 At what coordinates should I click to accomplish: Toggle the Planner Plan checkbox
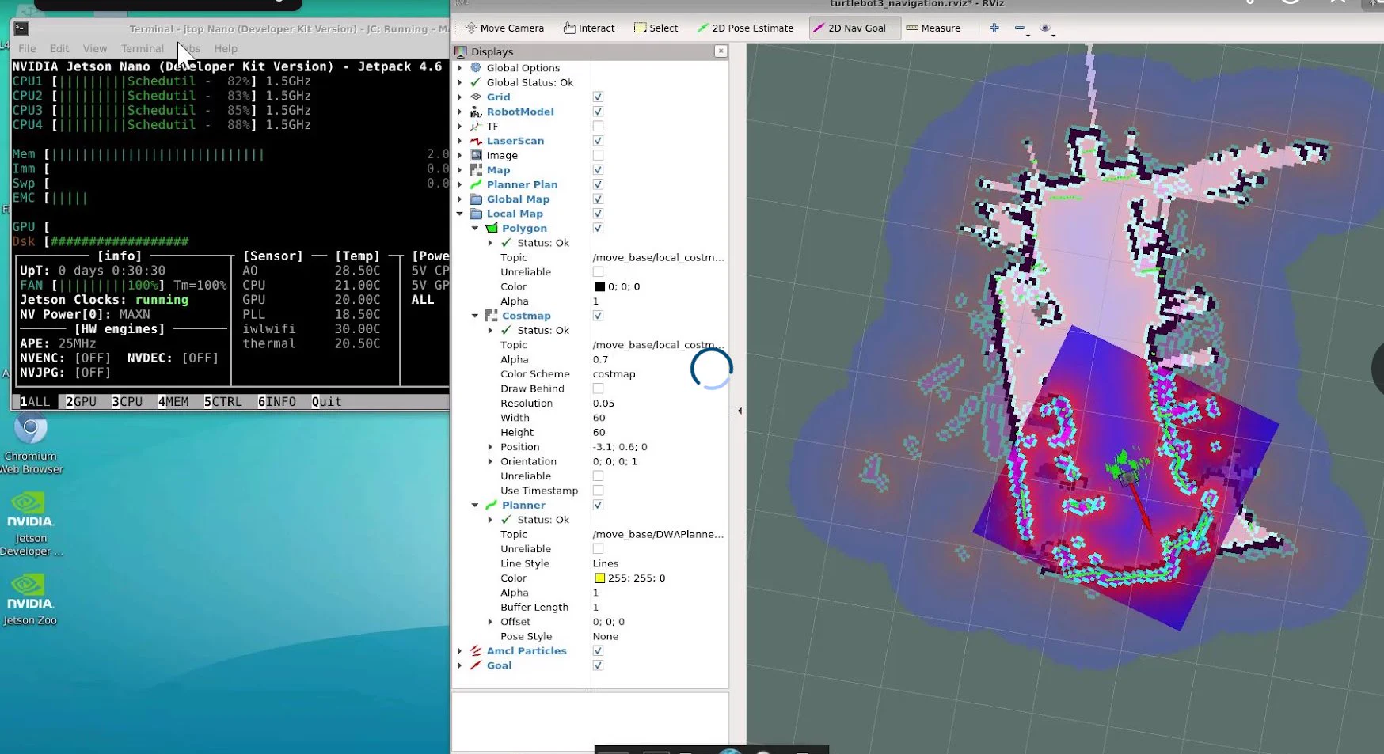(598, 184)
